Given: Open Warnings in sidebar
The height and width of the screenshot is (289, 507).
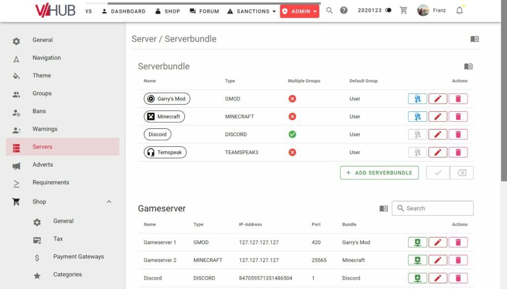Looking at the screenshot, I should [x=63, y=129].
